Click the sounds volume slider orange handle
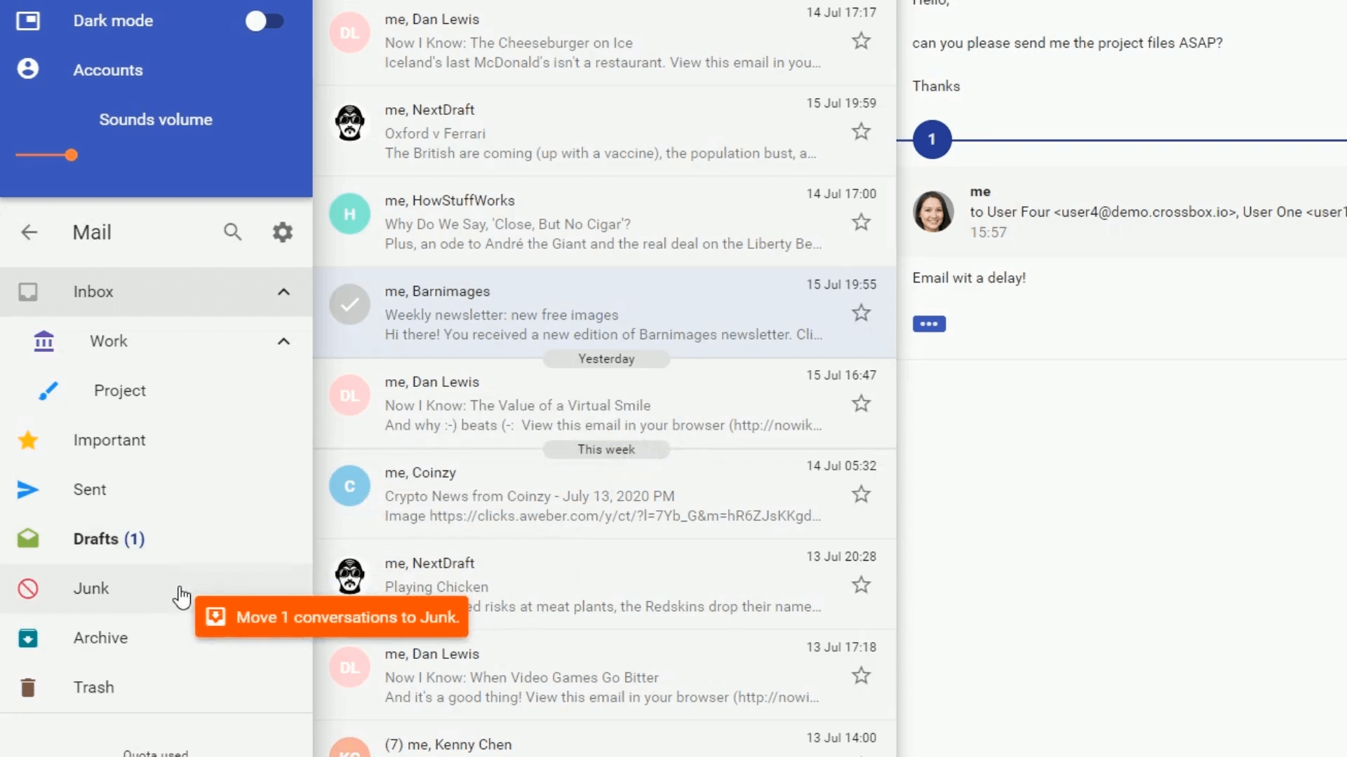This screenshot has width=1347, height=757. (71, 155)
